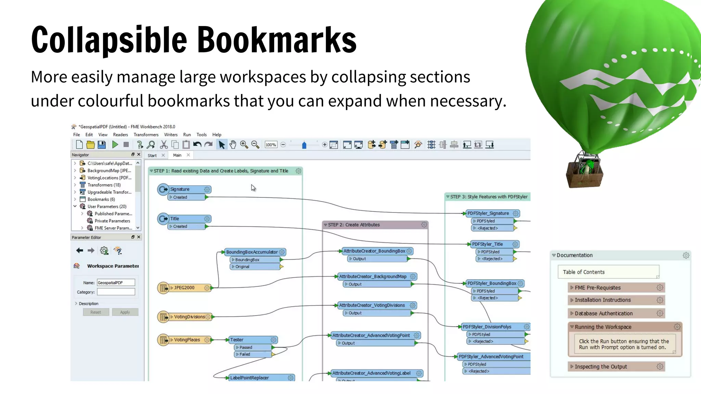701x394 pixels.
Task: Click the Redo arrow icon
Action: point(208,145)
